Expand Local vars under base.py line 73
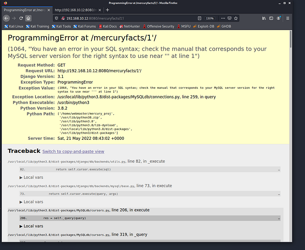 click(31, 202)
